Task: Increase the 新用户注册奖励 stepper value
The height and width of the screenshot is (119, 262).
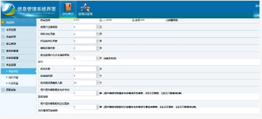Action: [x=98, y=26]
